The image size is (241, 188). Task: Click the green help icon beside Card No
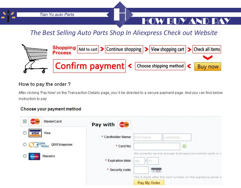[184, 146]
